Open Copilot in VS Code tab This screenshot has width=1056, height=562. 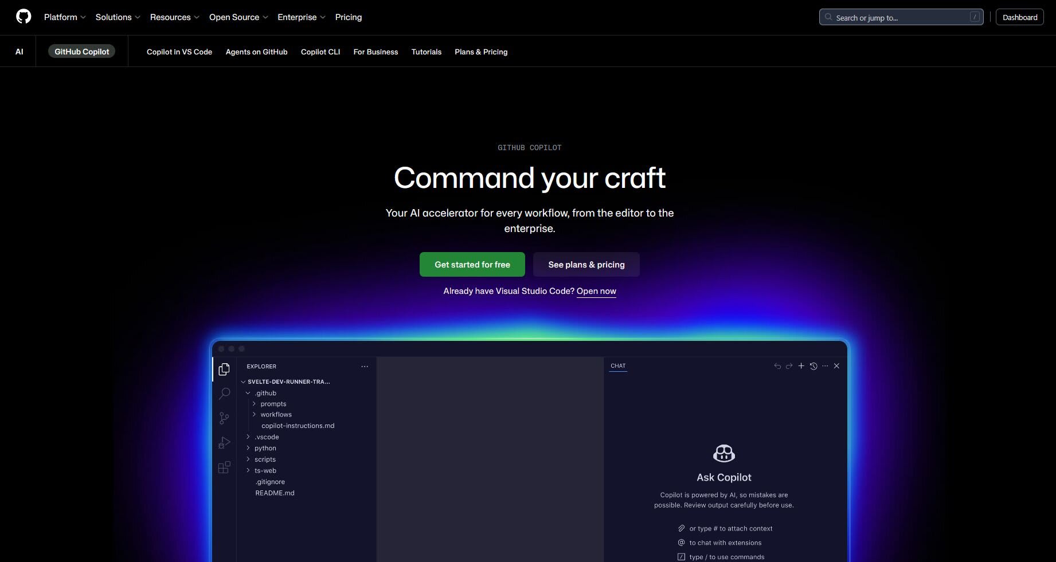click(179, 52)
